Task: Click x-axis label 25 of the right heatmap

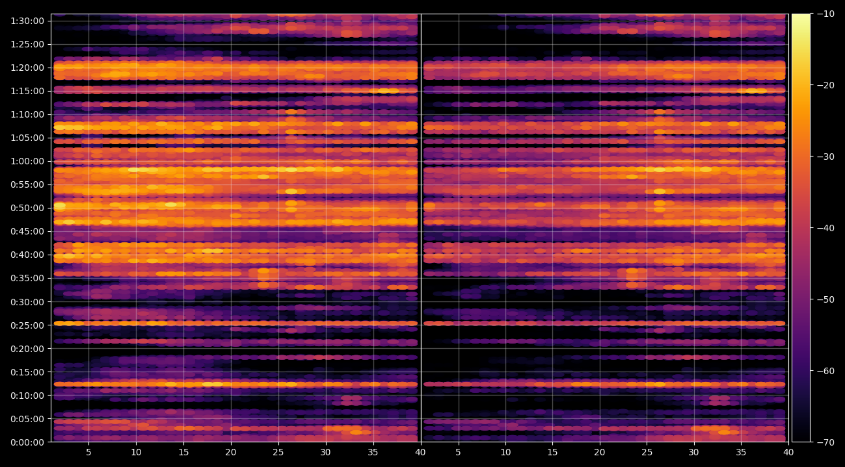Action: [647, 452]
